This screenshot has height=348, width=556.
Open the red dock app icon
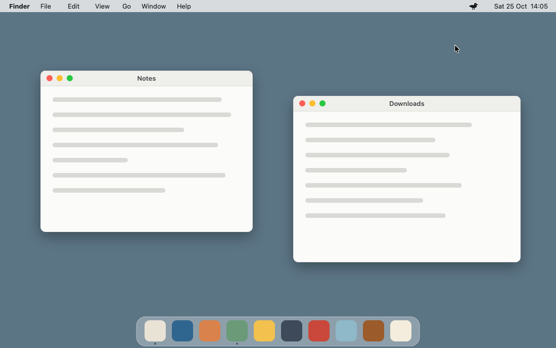[319, 331]
